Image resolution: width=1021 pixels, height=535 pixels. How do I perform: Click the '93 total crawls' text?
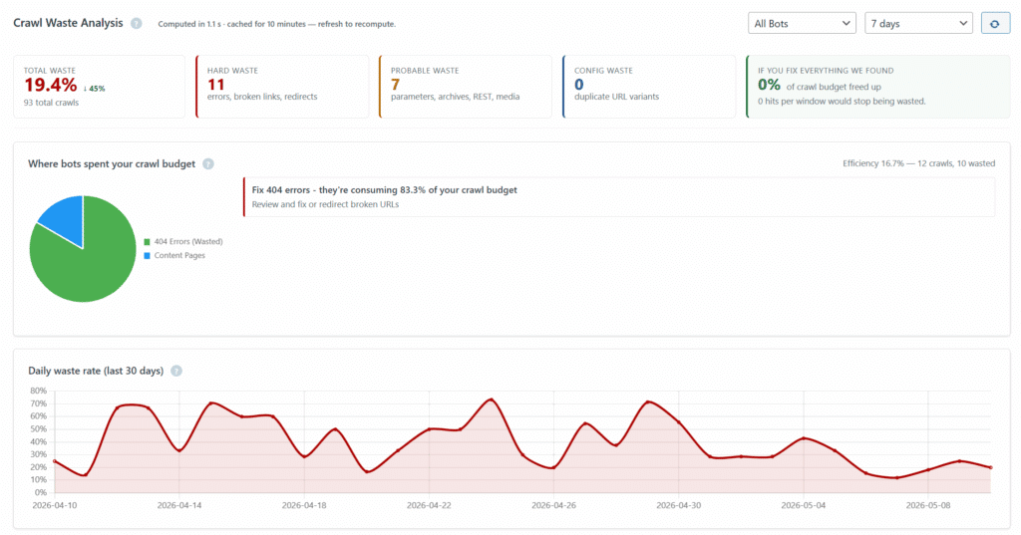(x=52, y=103)
